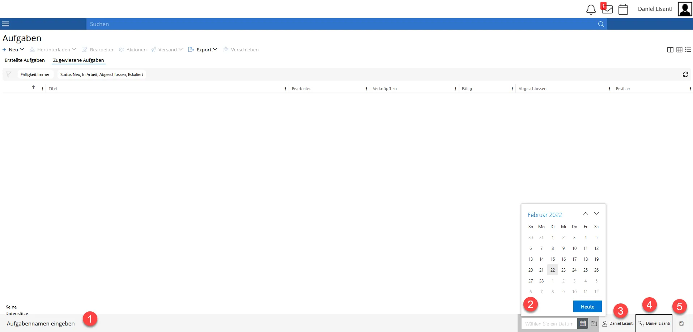
Task: Open Besitzer column options menu
Action: pyautogui.click(x=690, y=89)
